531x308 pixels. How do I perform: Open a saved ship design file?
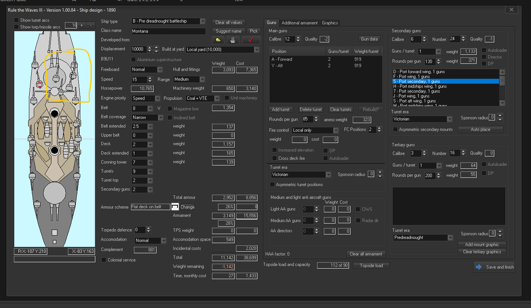point(218,40)
